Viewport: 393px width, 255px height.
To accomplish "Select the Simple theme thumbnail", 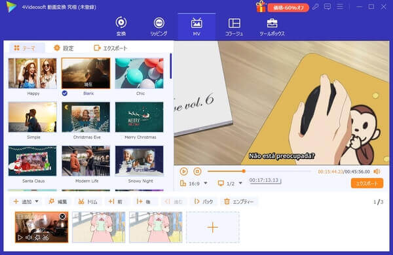I will 33,117.
